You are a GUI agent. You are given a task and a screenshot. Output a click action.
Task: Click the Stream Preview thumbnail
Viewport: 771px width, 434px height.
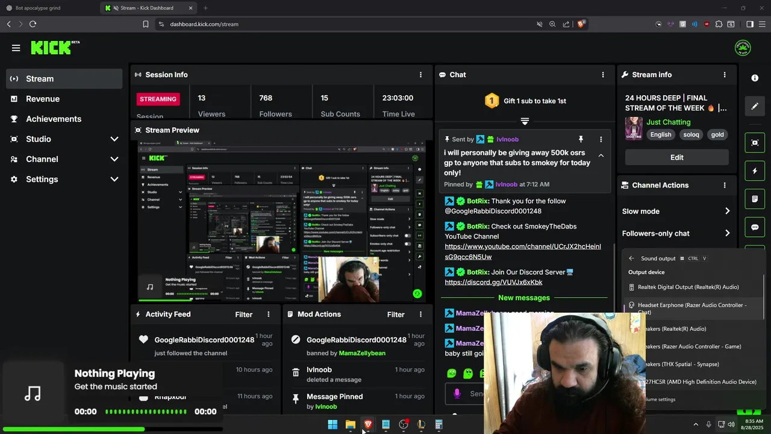click(x=282, y=221)
